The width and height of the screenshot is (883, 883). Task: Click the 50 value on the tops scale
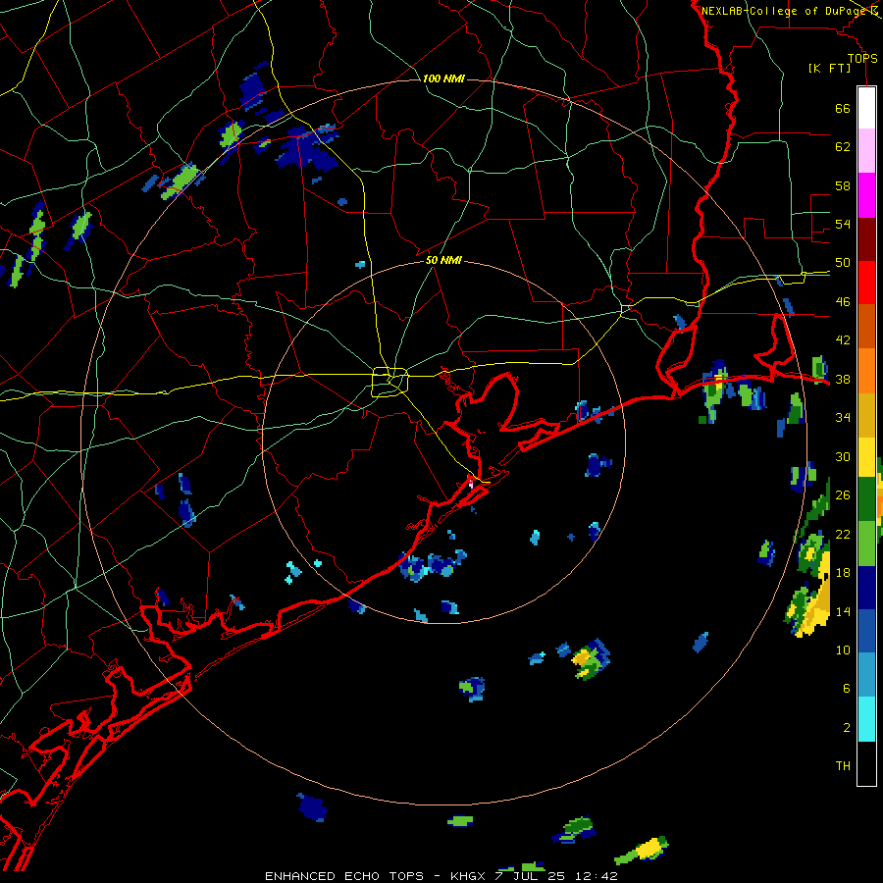pos(843,263)
